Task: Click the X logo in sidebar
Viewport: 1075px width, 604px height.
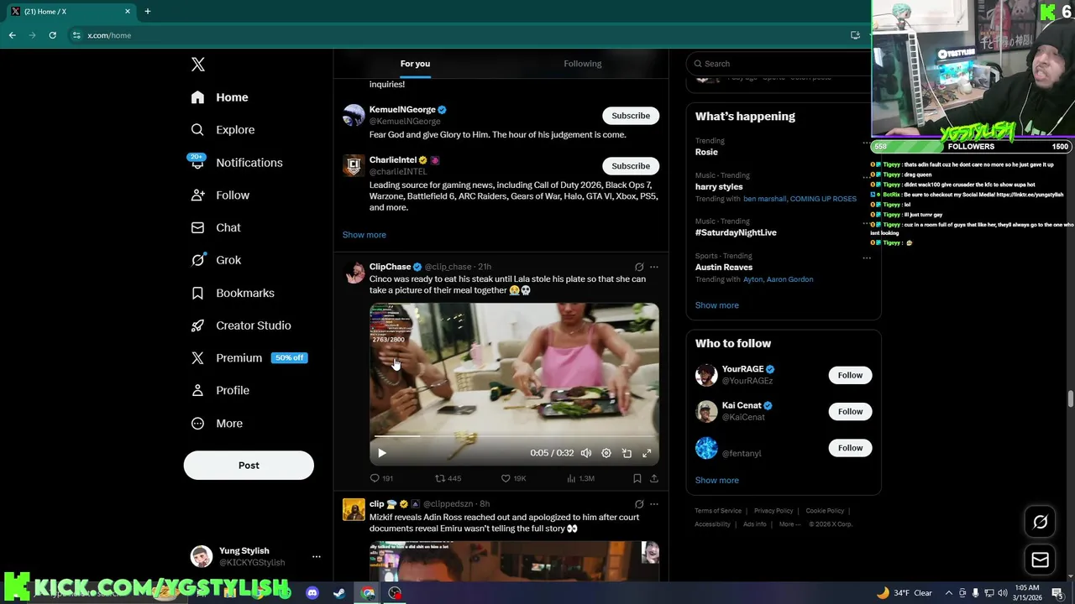Action: pyautogui.click(x=198, y=65)
